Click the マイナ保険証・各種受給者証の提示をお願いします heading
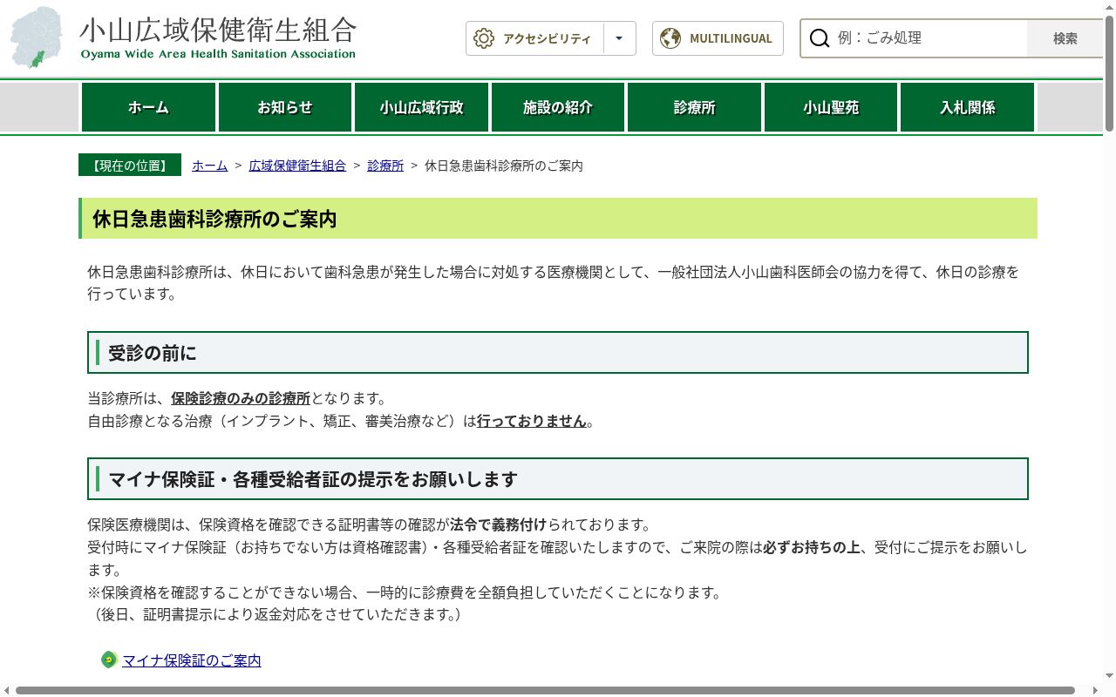 558,478
